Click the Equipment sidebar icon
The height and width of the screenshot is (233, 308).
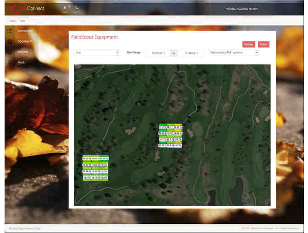10,42
